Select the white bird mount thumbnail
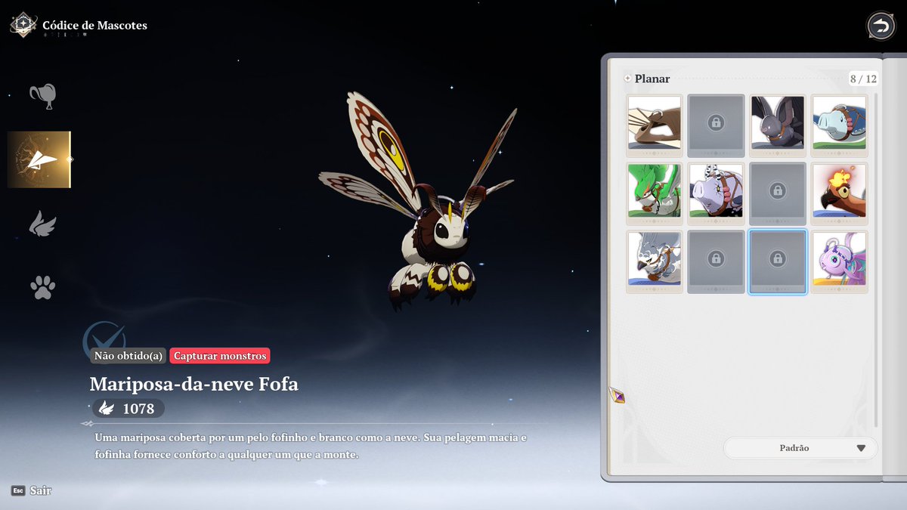Viewport: 907px width, 510px height. (x=655, y=261)
